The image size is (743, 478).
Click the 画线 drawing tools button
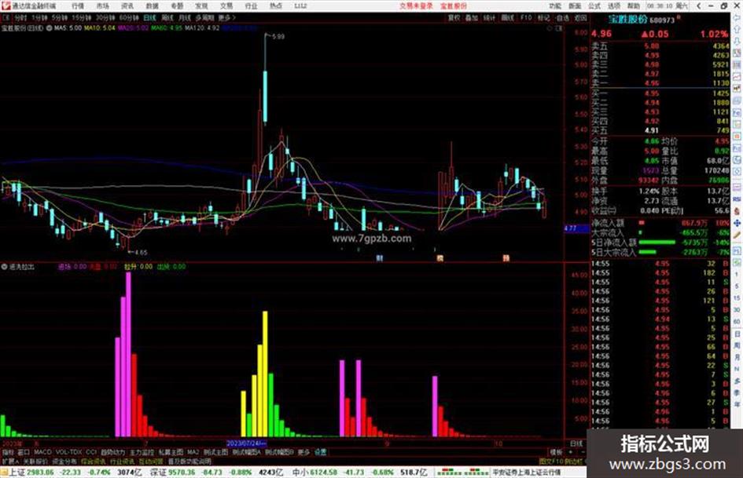click(x=507, y=17)
